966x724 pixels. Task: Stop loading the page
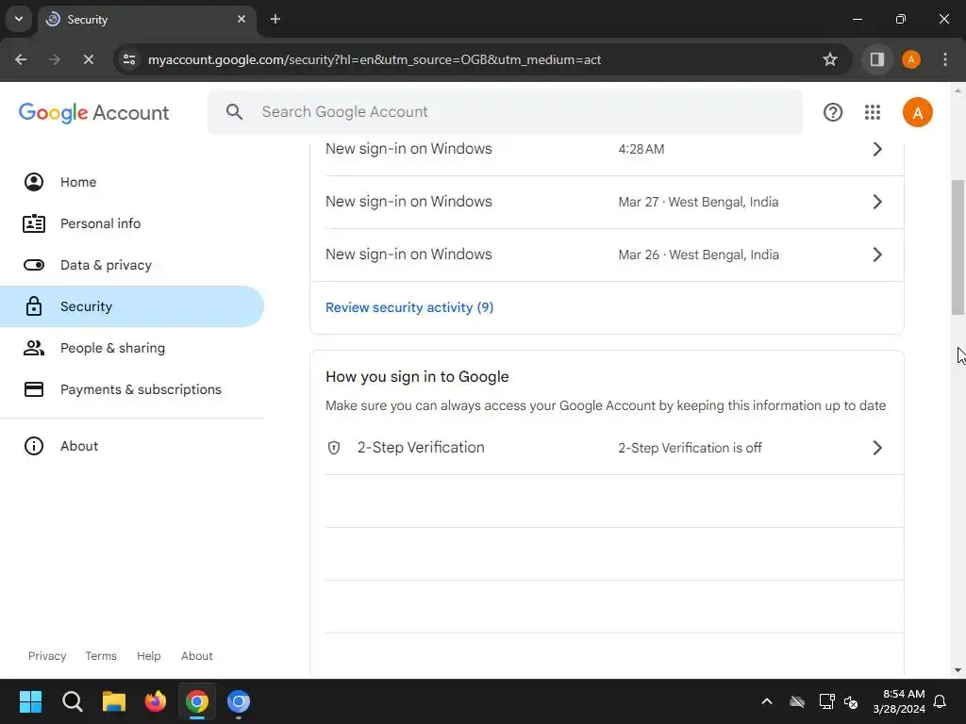tap(88, 59)
